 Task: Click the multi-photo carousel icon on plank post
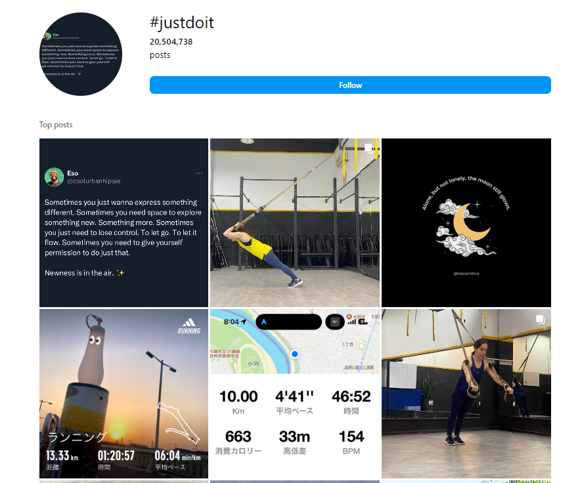pos(368,148)
